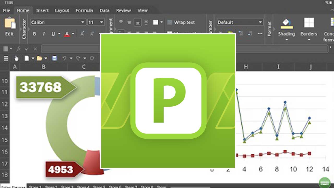Accept formula entry with the checkmark

coord(27,49)
